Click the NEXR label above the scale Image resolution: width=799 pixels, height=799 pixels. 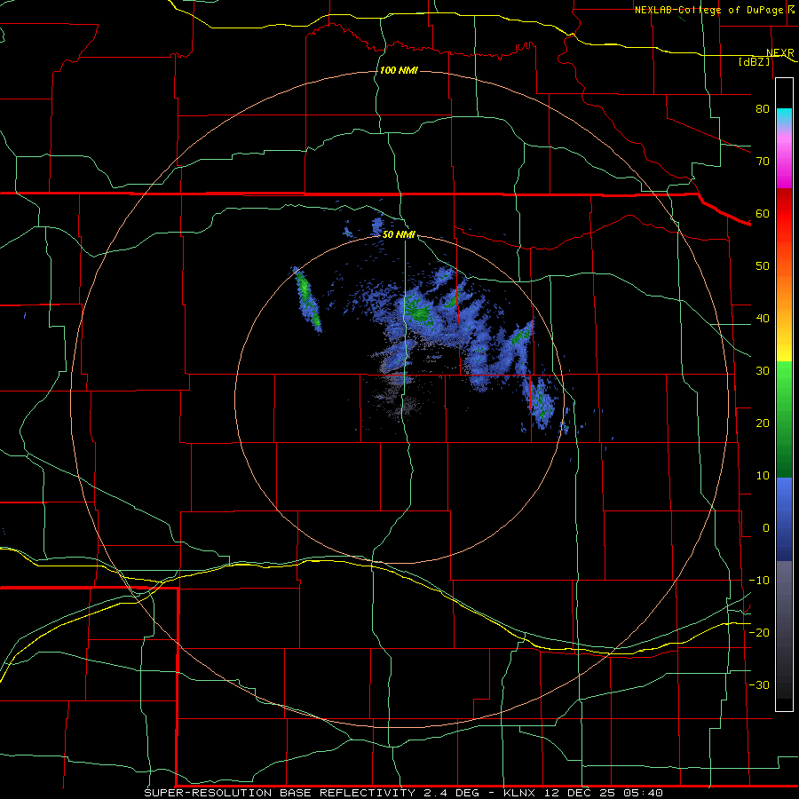pos(779,52)
